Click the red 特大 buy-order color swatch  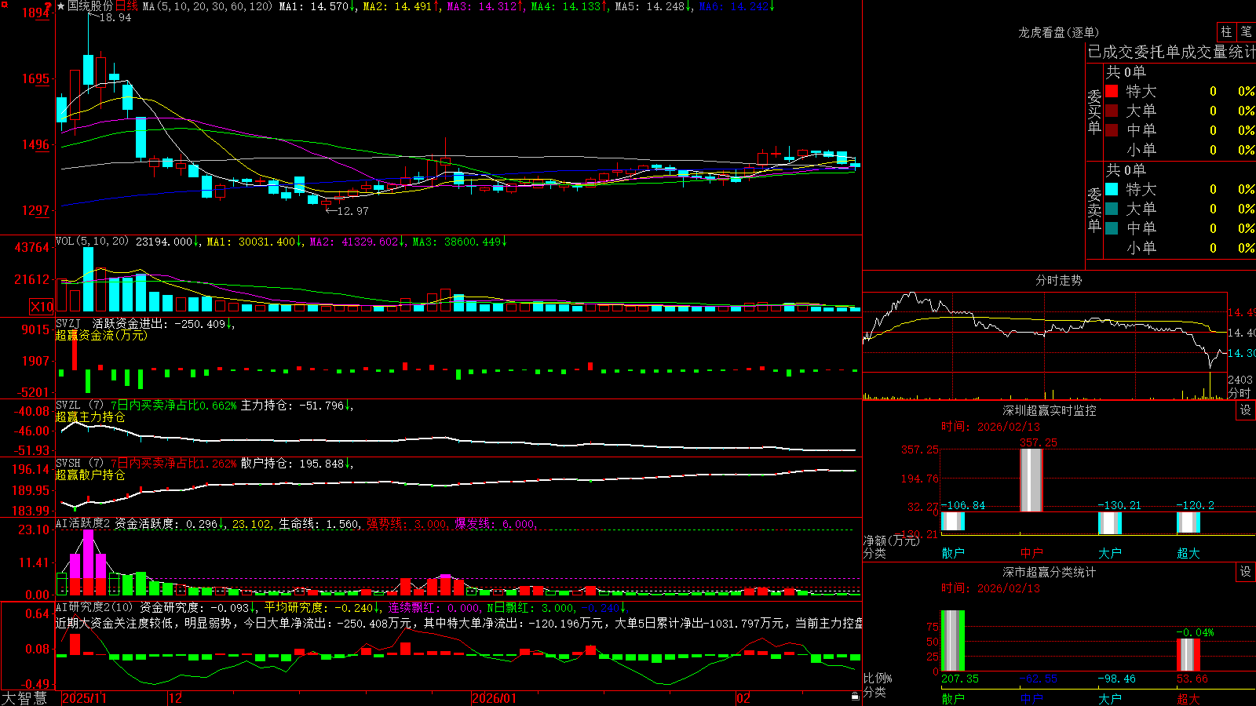[x=1112, y=91]
